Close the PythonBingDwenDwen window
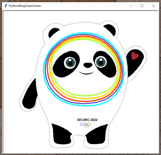 point(154,6)
